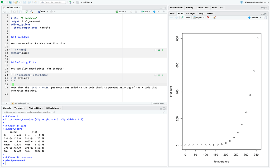Click the console input prompt line

pyautogui.click(x=84, y=164)
